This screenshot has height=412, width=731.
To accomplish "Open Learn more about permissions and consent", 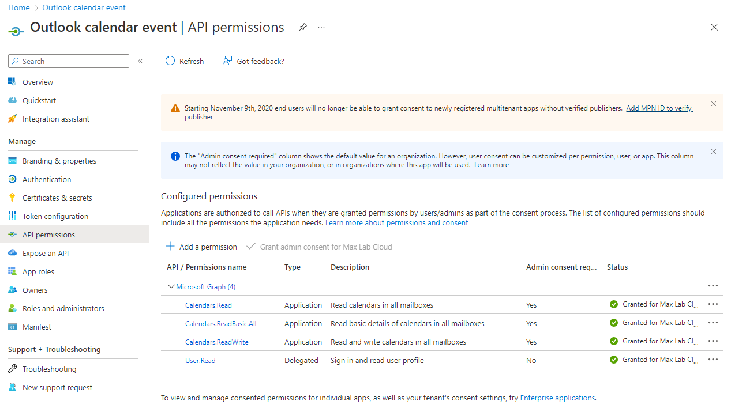I will coord(397,222).
